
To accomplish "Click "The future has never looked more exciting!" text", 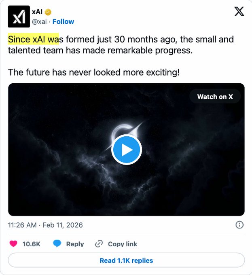I will 93,72.
